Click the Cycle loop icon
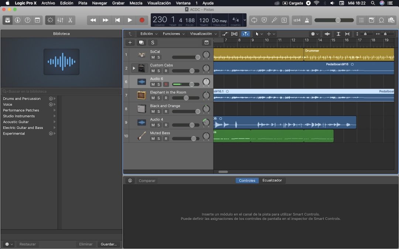The width and height of the screenshot is (399, 249). (254, 21)
